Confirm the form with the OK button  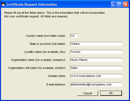tap(111, 93)
